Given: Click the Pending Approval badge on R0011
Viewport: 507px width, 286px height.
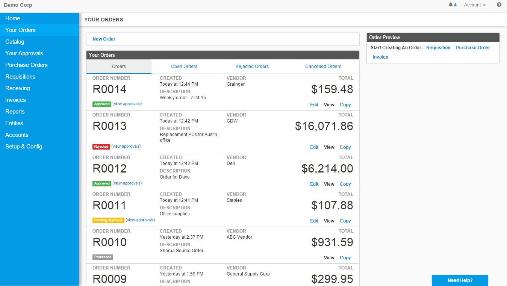Looking at the screenshot, I should click(x=108, y=220).
